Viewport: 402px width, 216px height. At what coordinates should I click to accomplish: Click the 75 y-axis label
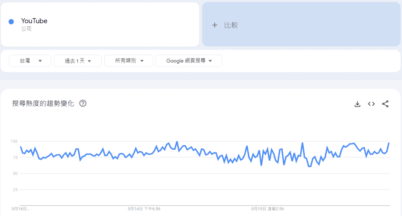(15, 157)
